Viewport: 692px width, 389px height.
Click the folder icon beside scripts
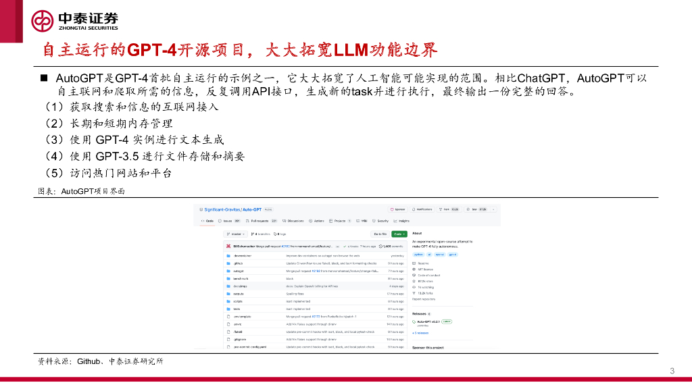coord(228,301)
